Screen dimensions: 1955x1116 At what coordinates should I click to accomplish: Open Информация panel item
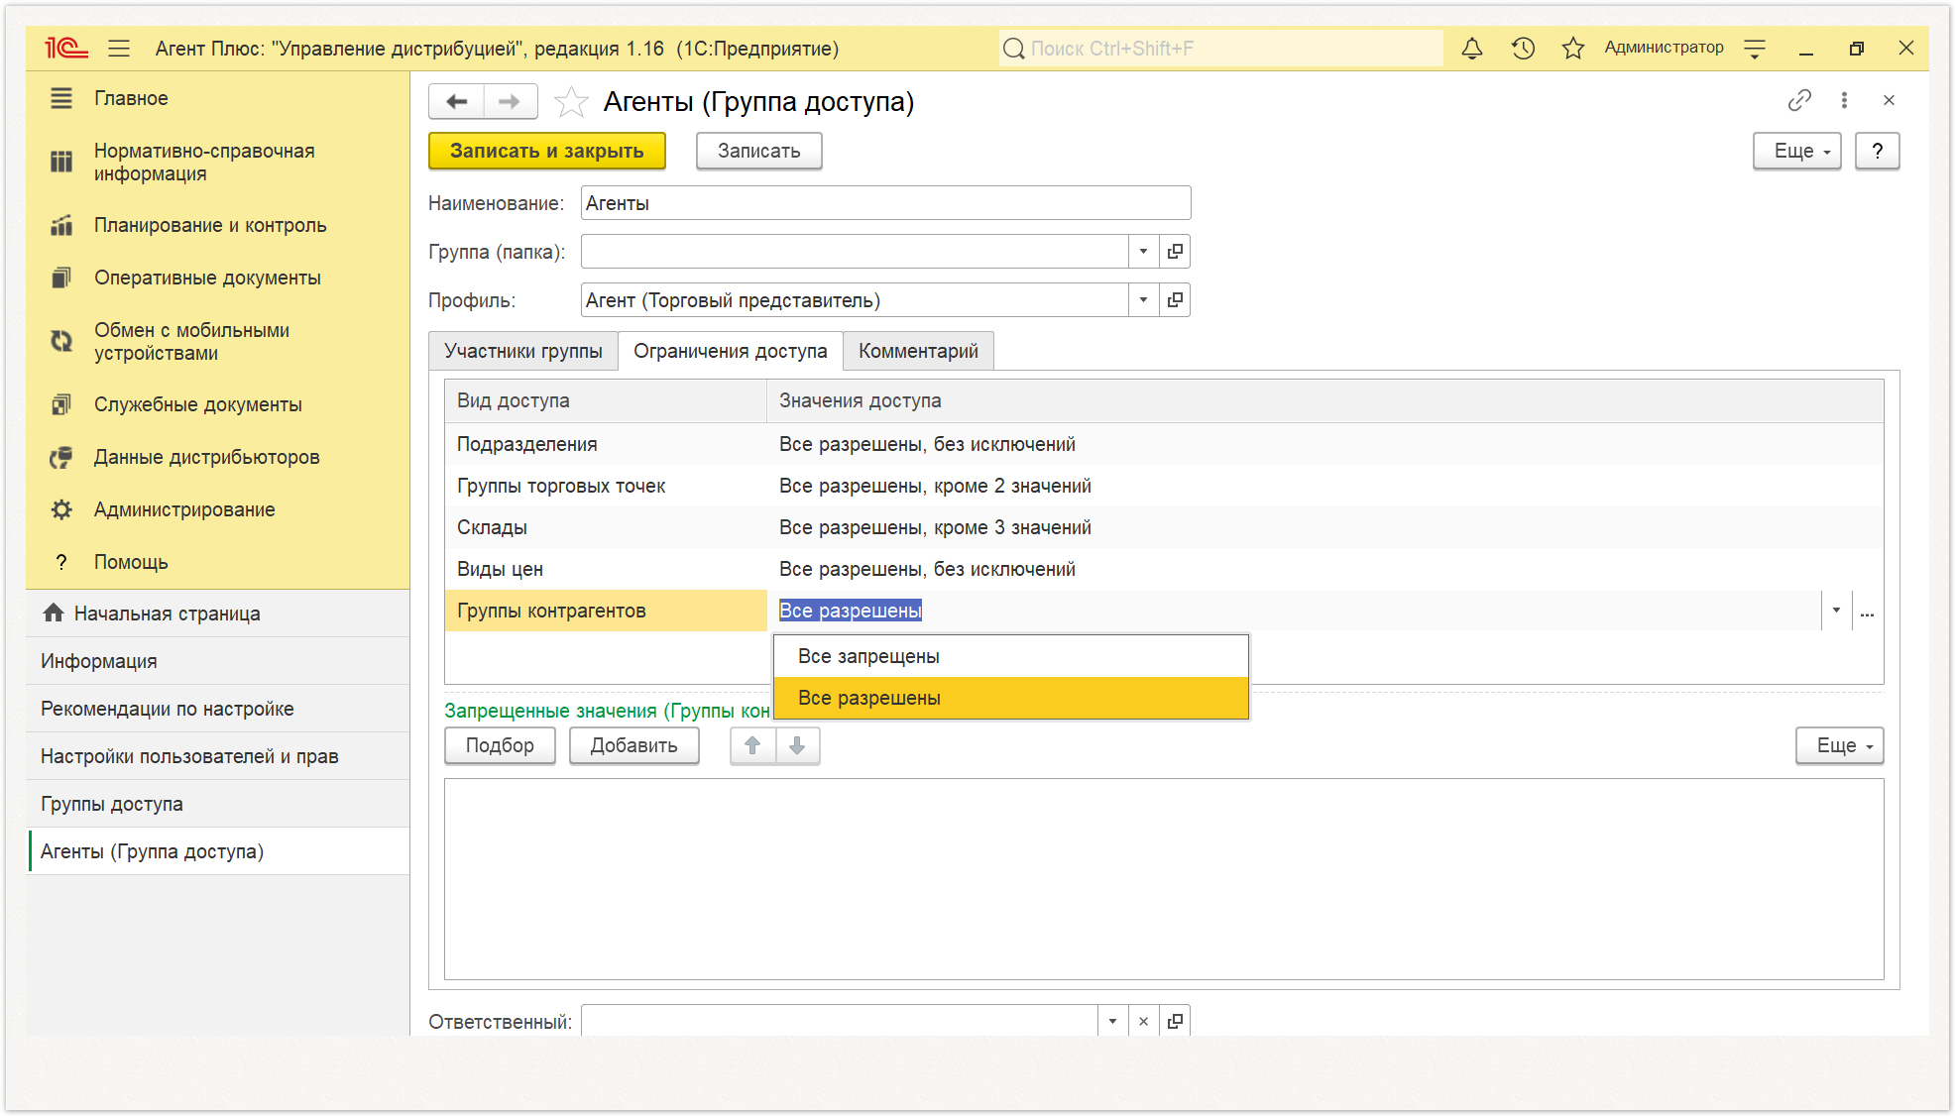tap(218, 661)
